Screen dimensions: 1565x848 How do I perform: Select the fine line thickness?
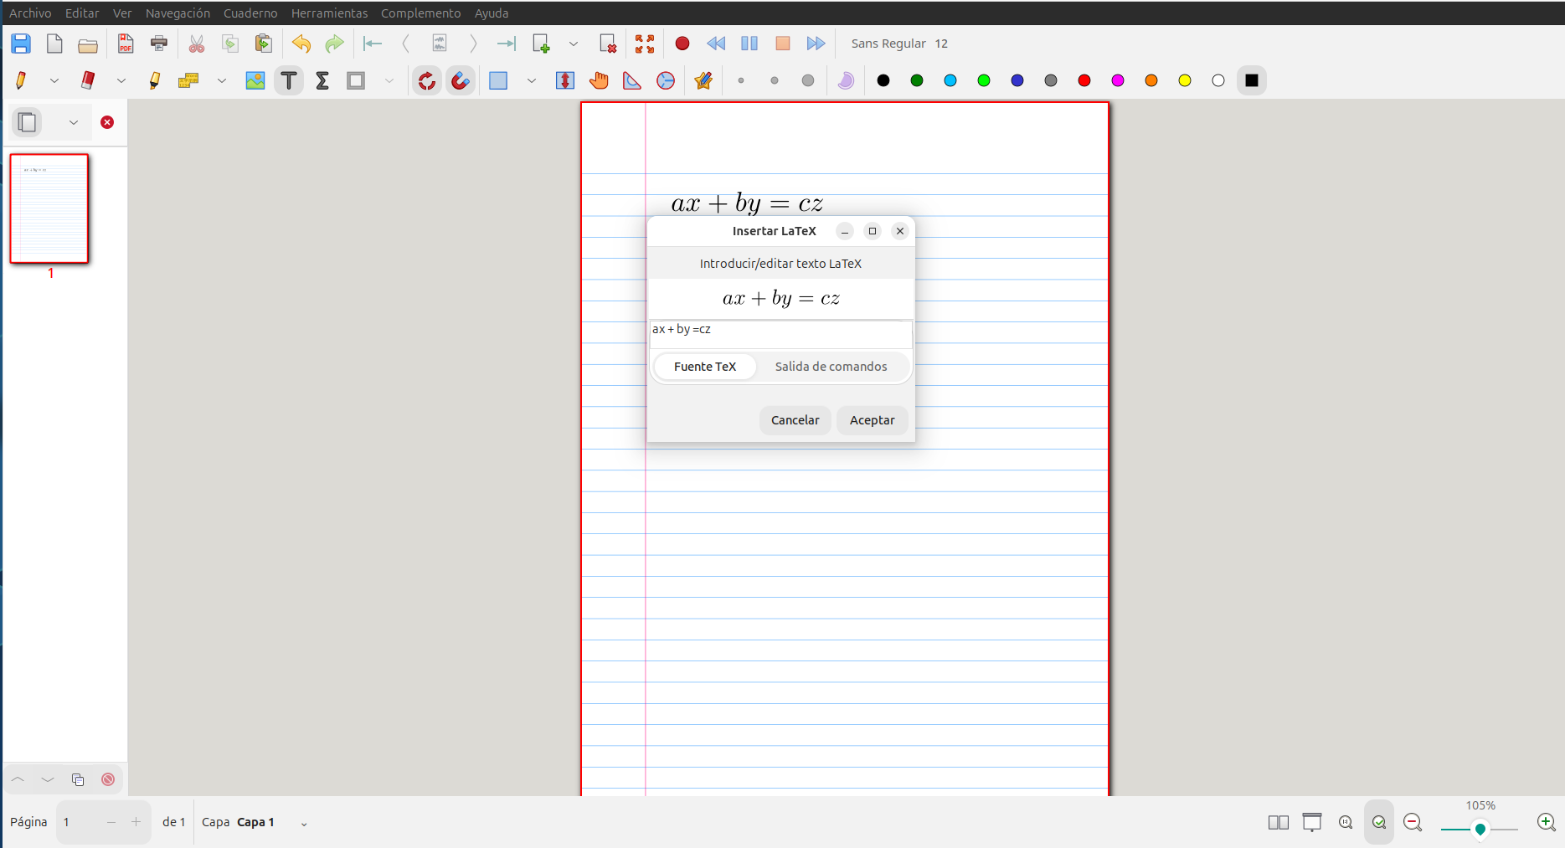[x=741, y=80]
